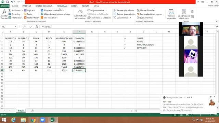219x123 pixels.
Task: Click cell with value 99408
Action: (64, 67)
